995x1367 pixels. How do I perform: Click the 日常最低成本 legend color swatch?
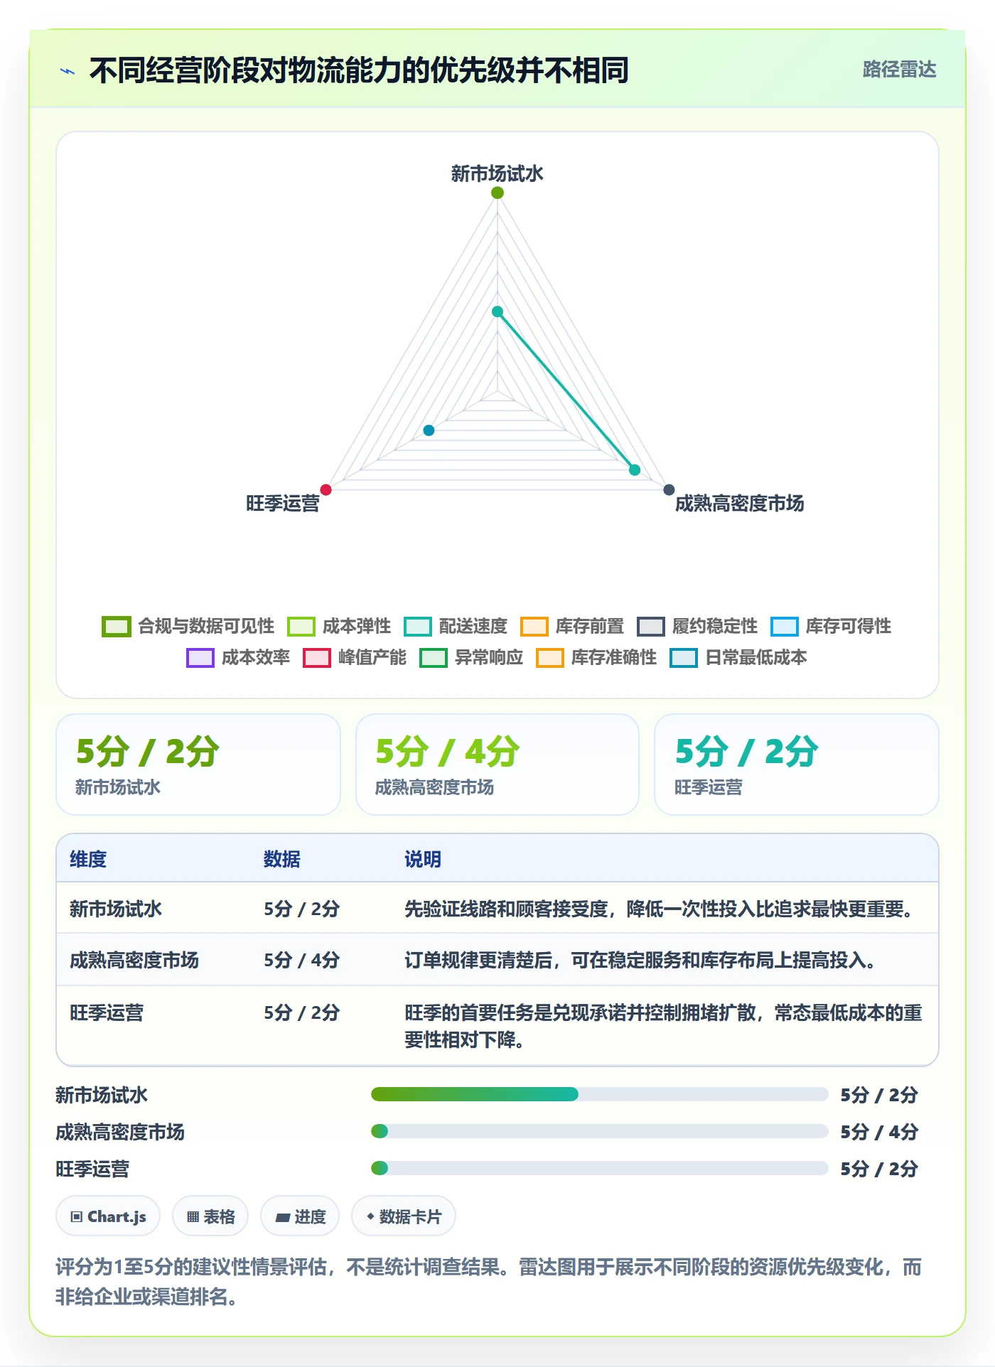point(683,658)
